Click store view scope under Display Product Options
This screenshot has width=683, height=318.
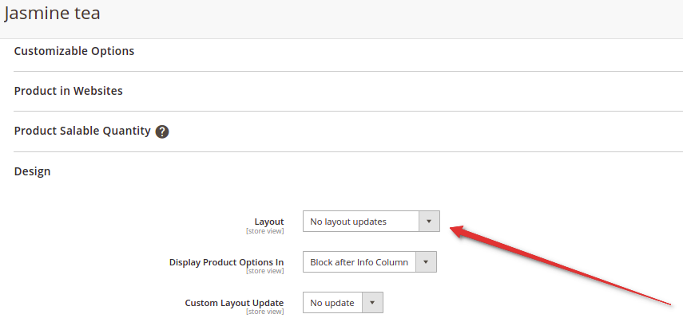click(x=265, y=271)
